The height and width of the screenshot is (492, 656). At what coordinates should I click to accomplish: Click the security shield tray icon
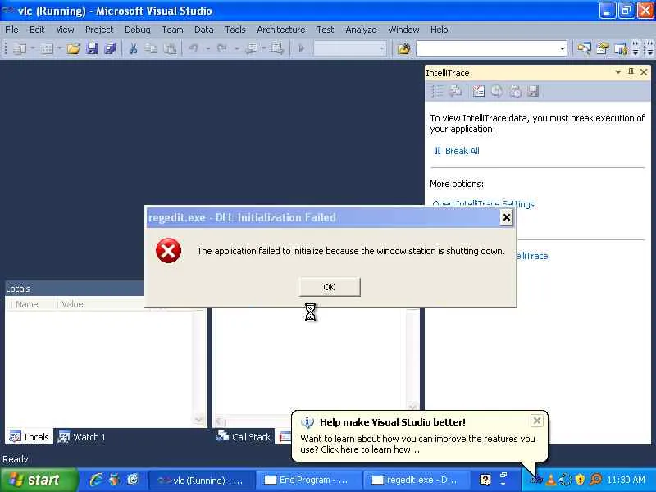point(580,480)
